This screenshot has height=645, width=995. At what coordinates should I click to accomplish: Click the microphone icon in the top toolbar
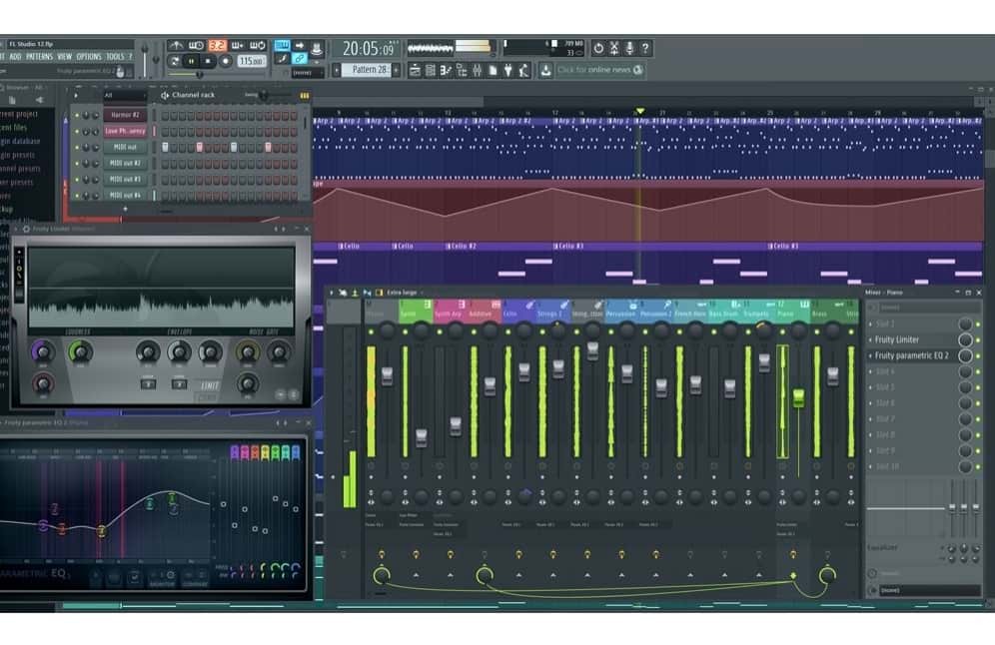[629, 48]
